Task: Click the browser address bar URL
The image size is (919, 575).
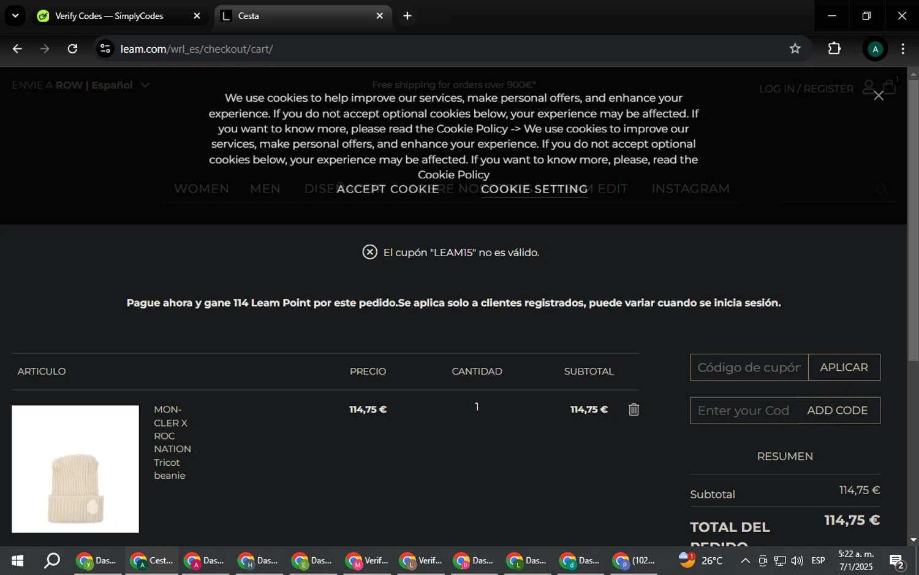Action: [197, 49]
